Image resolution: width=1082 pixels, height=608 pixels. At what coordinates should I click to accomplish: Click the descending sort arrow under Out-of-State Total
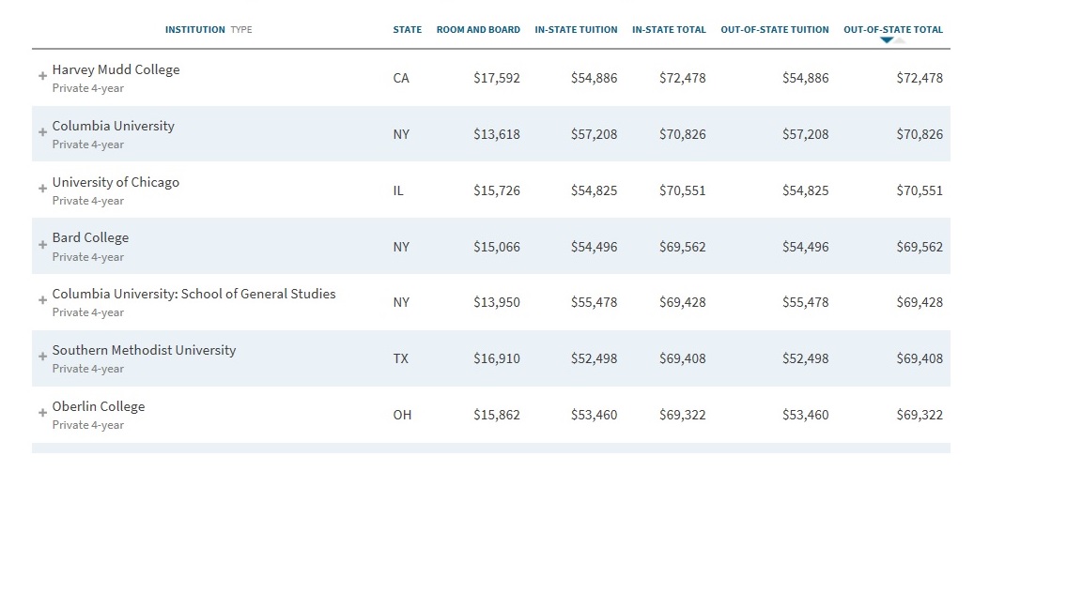(887, 40)
